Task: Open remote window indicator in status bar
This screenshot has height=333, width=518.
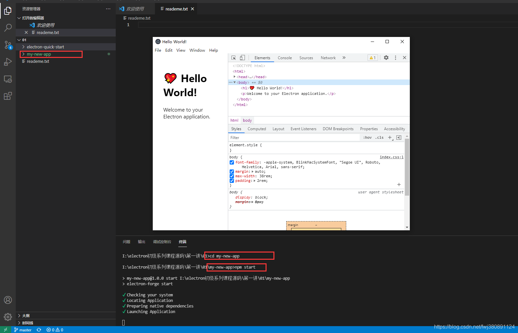Action: point(6,330)
